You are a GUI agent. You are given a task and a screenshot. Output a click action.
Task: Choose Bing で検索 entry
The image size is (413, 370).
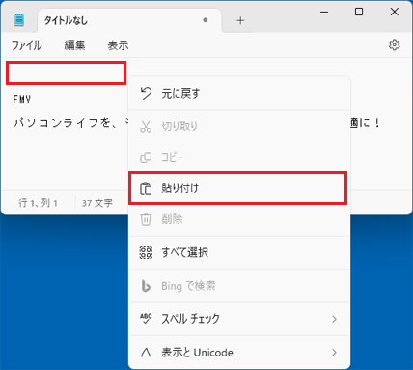click(239, 286)
